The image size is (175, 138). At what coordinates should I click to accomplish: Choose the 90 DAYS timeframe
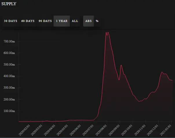45,21
